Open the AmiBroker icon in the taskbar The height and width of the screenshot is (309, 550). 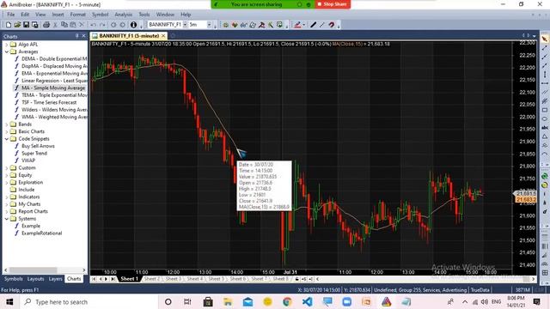386,301
